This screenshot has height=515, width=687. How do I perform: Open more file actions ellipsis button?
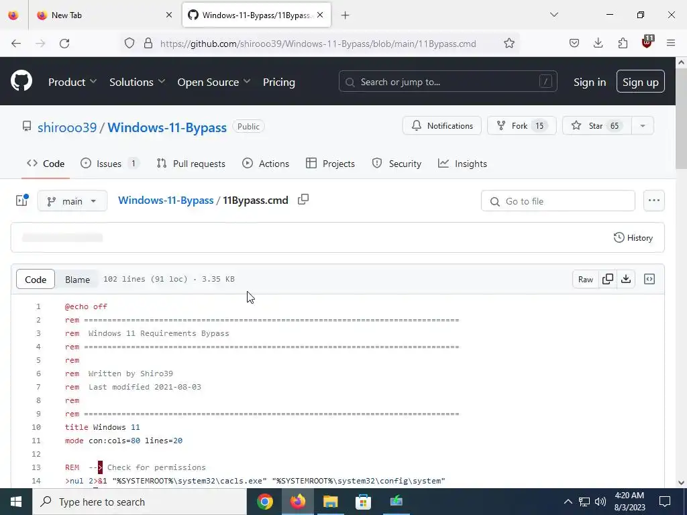pos(653,201)
